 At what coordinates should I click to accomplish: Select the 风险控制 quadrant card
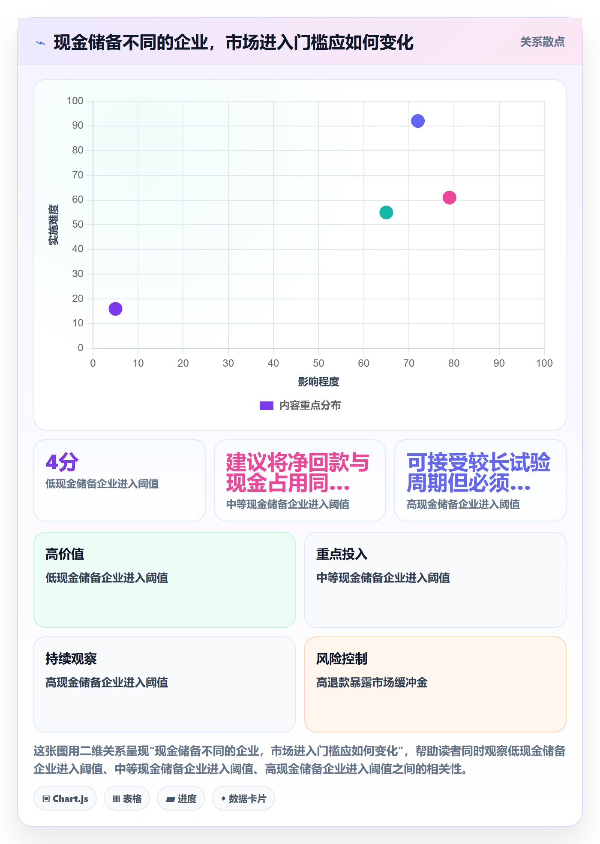435,684
